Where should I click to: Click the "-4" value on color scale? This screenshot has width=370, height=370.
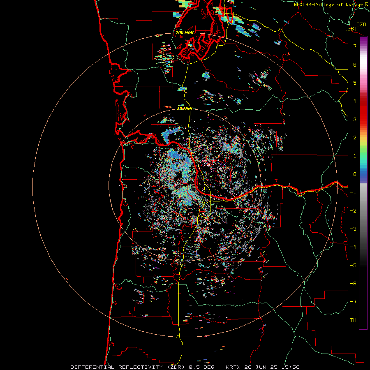353,247
